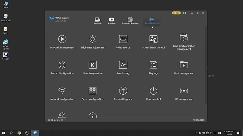Open the Monitoring panel
Image resolution: width=243 pixels, height=136 pixels.
pos(123,68)
